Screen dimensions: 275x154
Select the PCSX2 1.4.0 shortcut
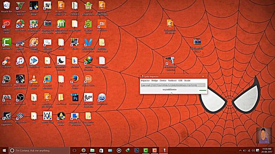pos(20,117)
